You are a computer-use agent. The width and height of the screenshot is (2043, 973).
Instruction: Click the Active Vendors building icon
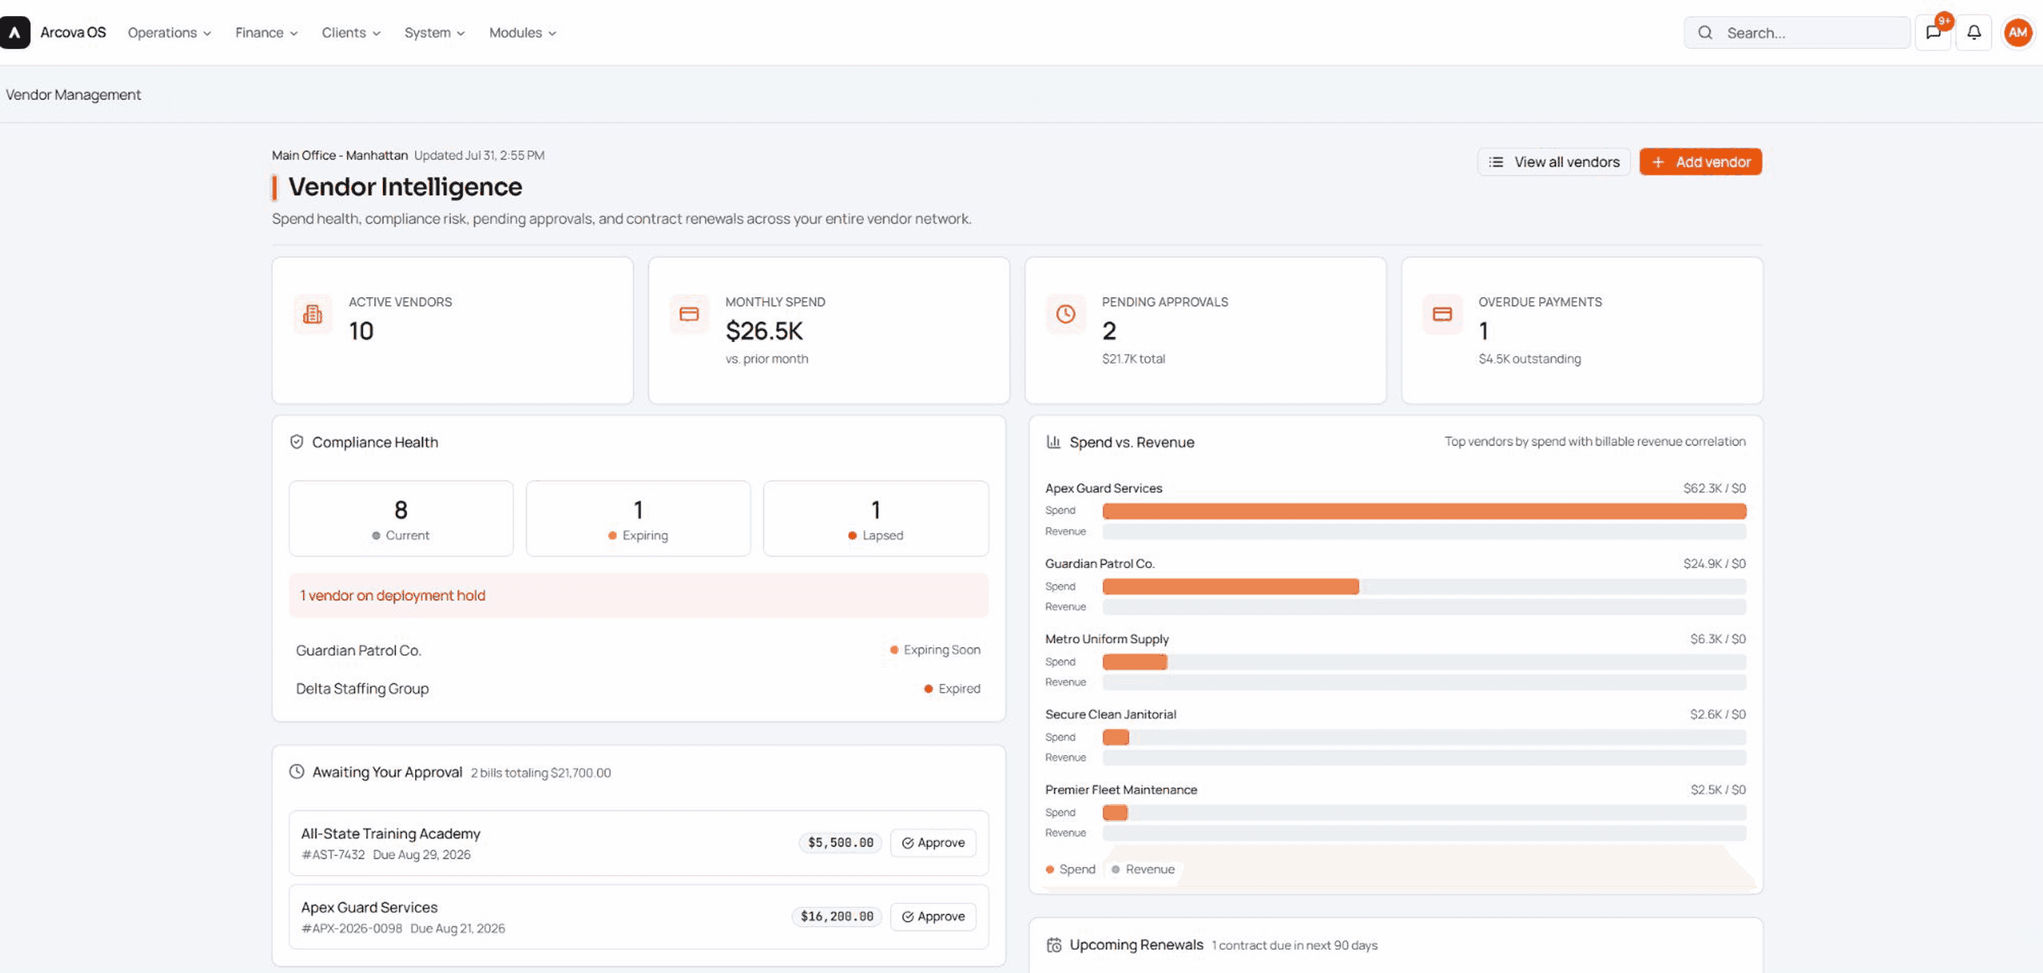click(312, 314)
